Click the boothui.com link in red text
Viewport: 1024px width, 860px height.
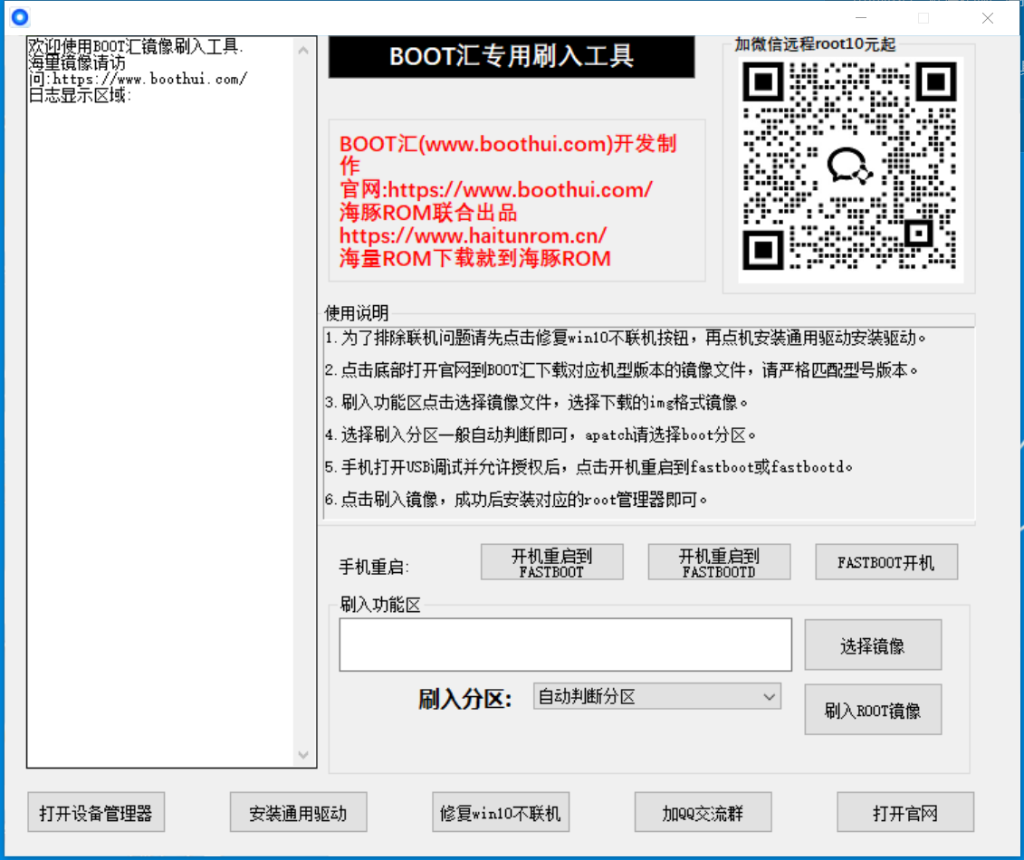coord(494,190)
